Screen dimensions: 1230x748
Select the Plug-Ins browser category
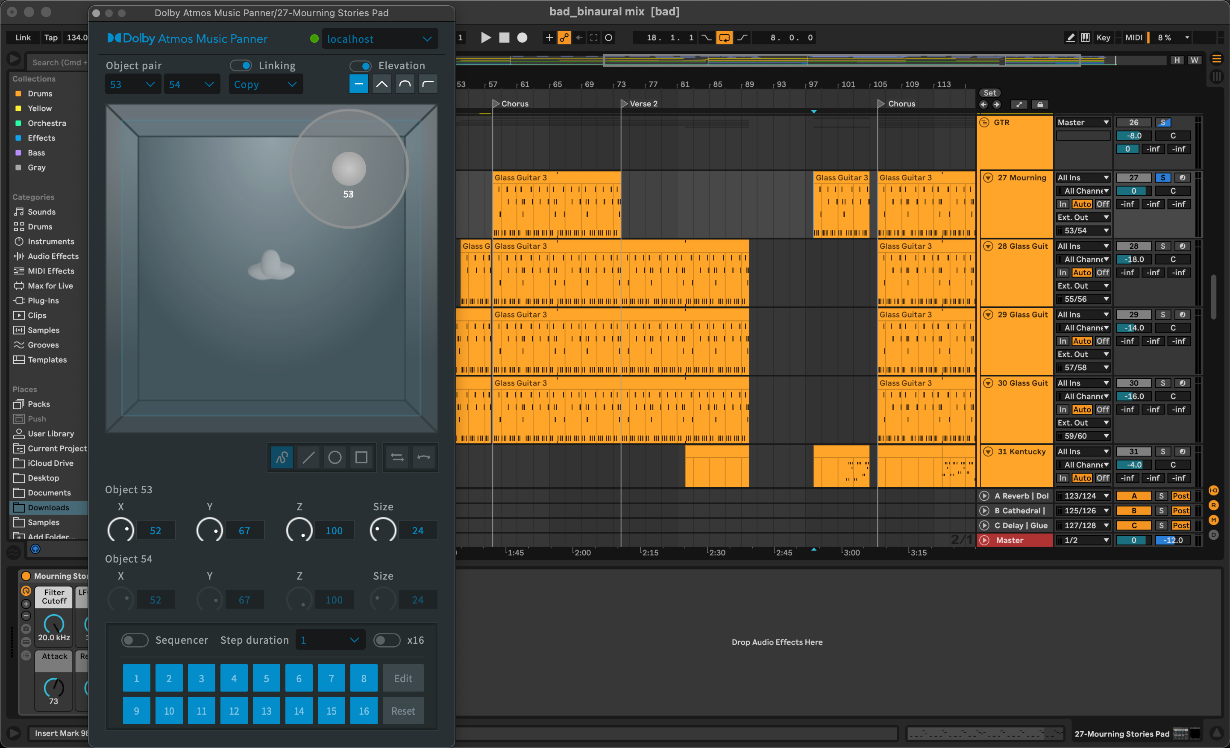[43, 300]
